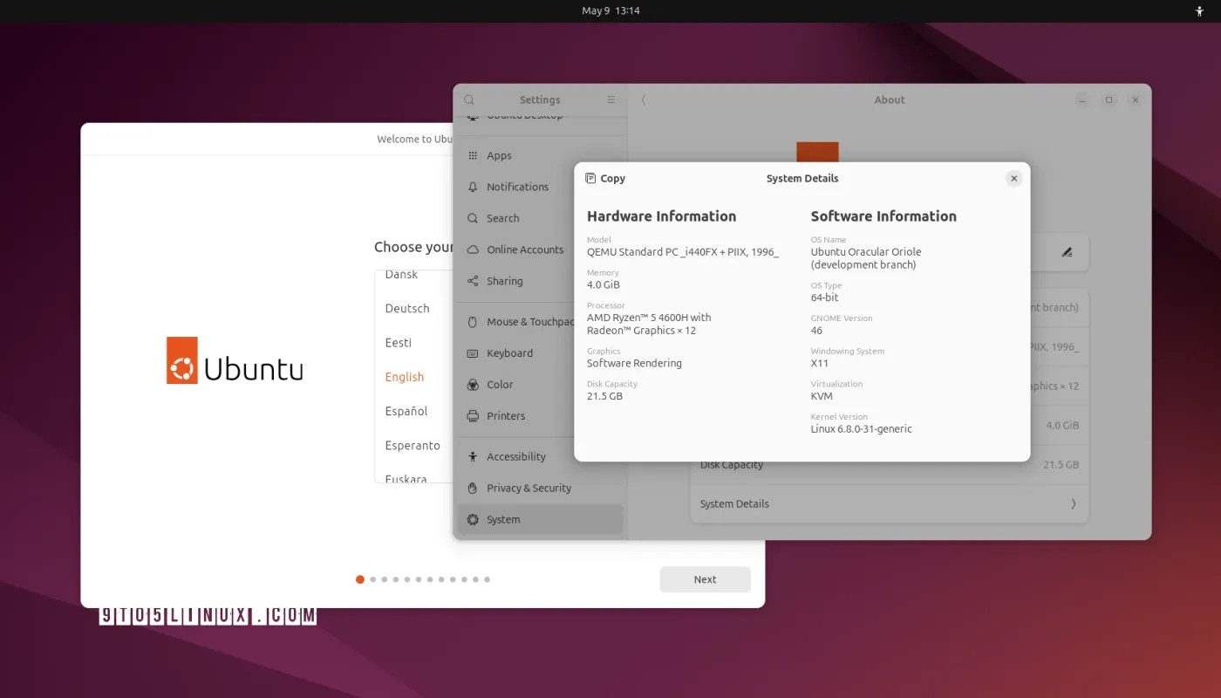This screenshot has height=698, width=1221.
Task: Click the QEMU Standard PC model text
Action: pos(683,252)
